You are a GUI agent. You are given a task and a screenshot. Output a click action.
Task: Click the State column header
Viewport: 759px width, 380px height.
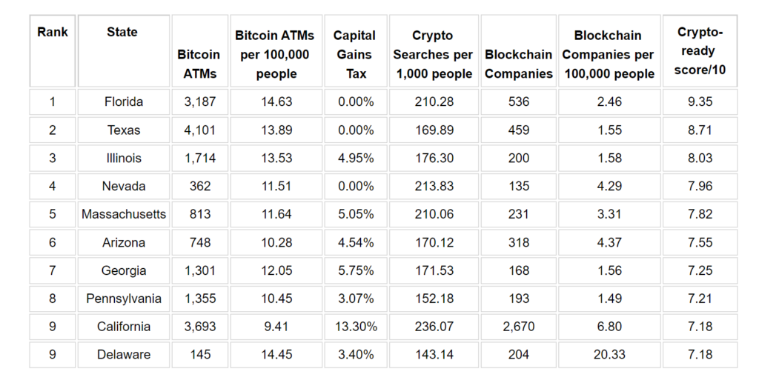[x=124, y=51]
